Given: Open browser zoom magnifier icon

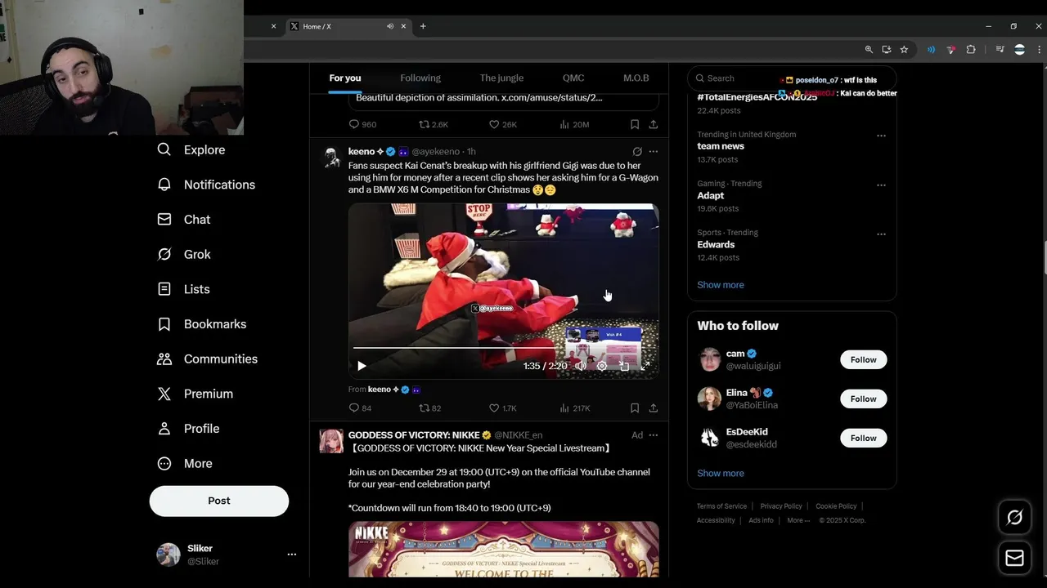Looking at the screenshot, I should point(869,50).
